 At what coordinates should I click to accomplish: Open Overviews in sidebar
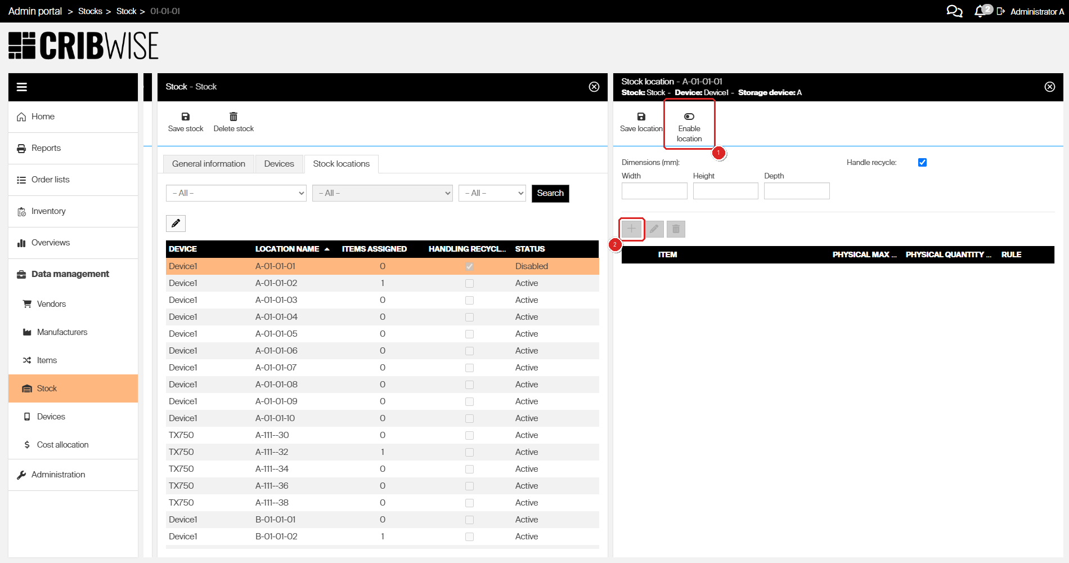tap(73, 243)
